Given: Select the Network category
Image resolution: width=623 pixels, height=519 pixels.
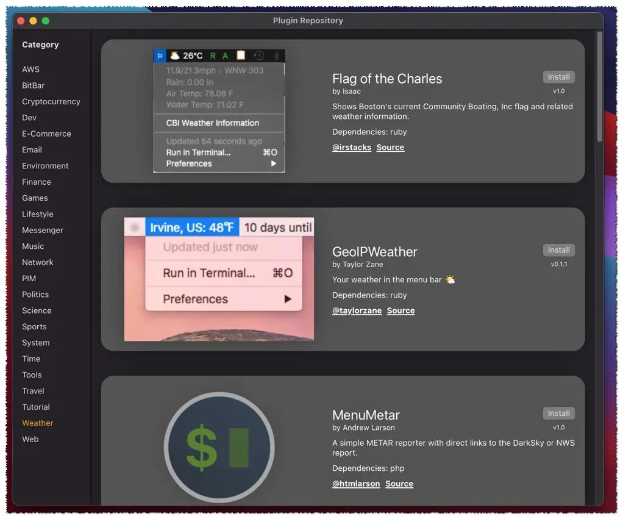Looking at the screenshot, I should coord(37,262).
